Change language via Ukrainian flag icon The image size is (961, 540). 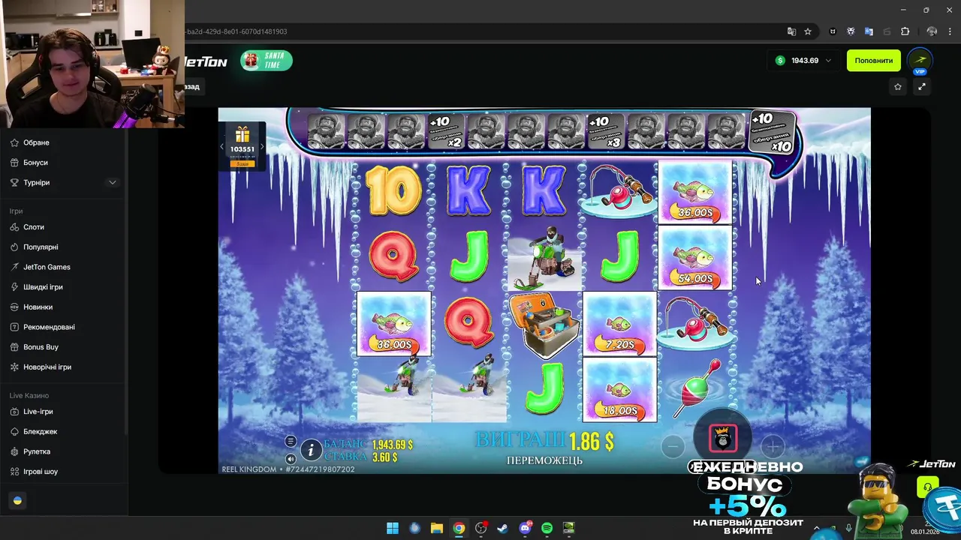coord(17,500)
